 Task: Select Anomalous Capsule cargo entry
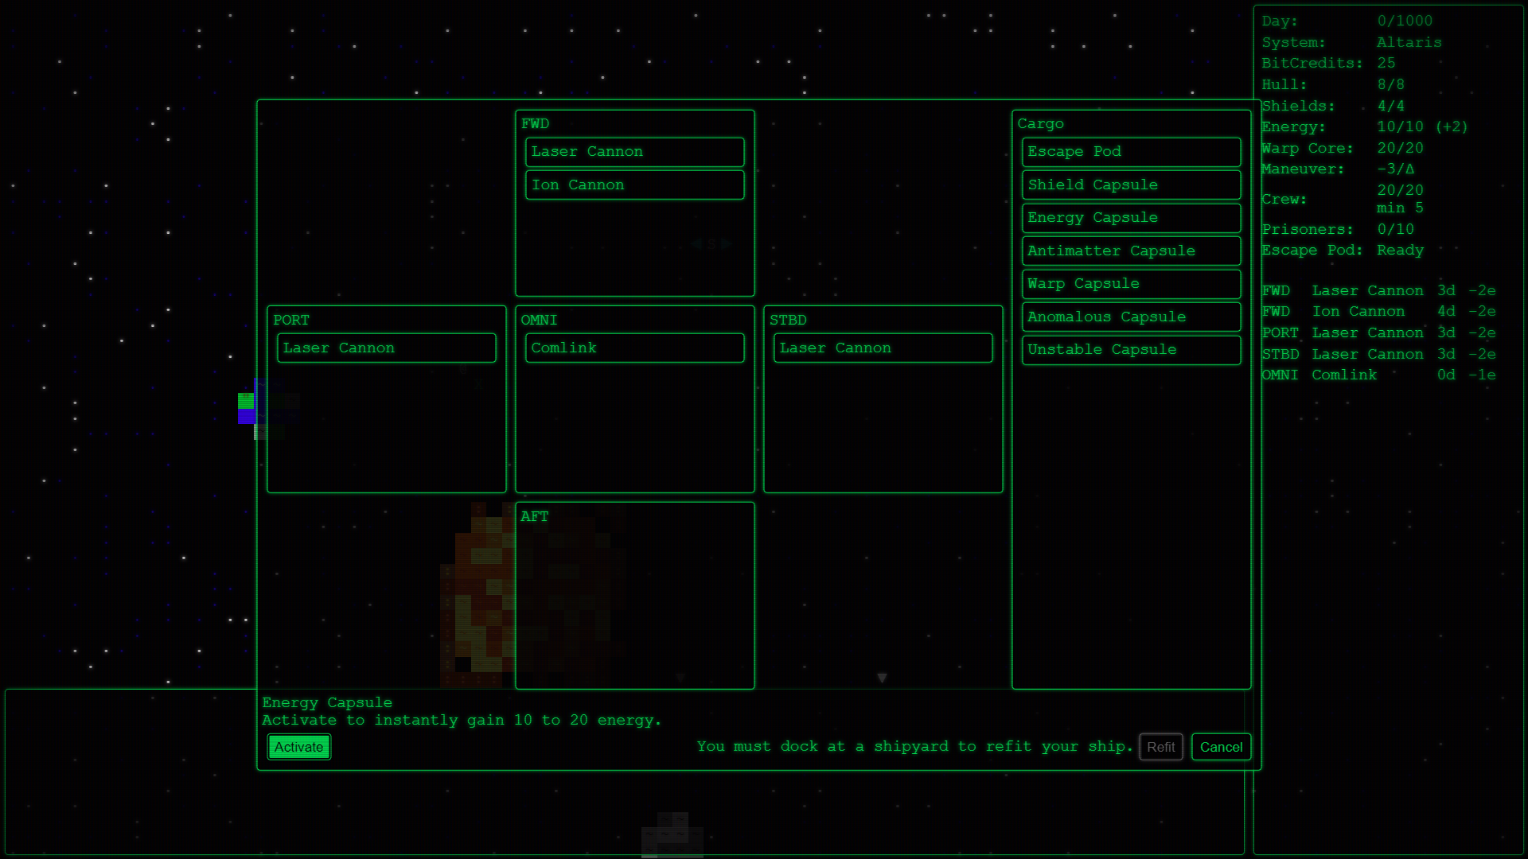click(x=1131, y=317)
